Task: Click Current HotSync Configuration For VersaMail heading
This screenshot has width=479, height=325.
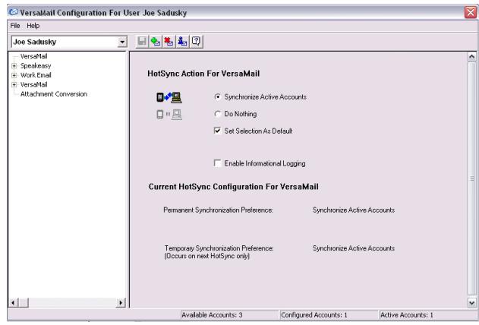Action: coord(233,187)
